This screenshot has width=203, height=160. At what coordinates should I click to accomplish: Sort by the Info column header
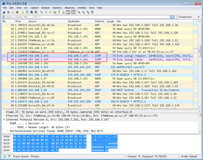[x=155, y=22]
